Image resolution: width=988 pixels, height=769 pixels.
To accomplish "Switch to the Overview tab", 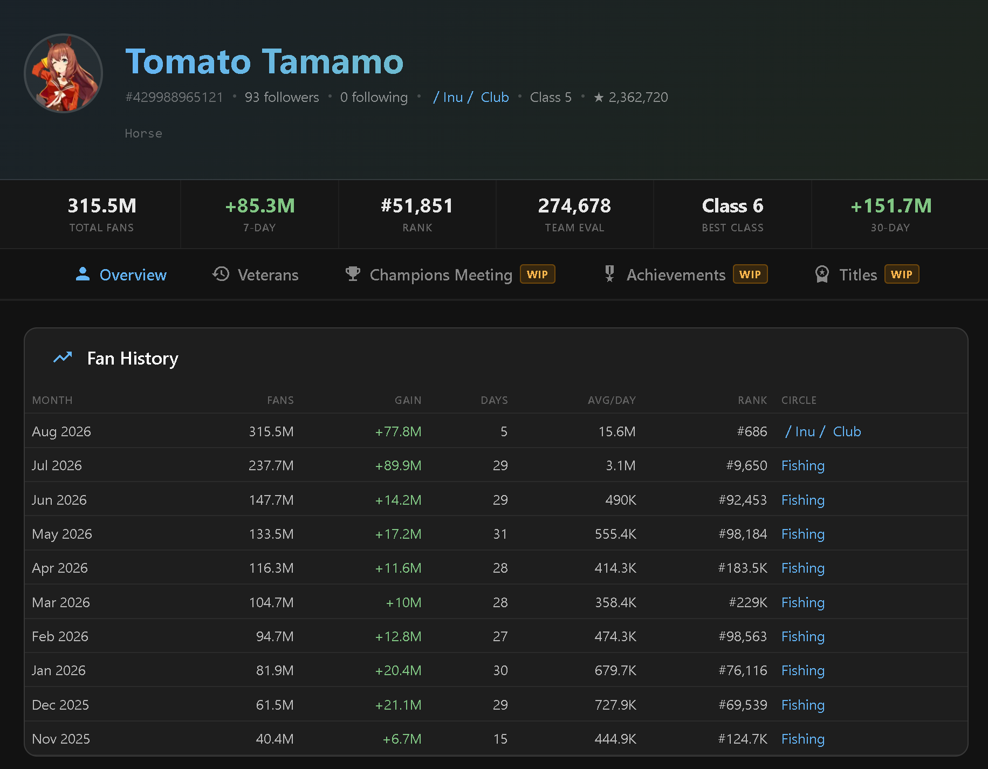I will click(x=121, y=274).
